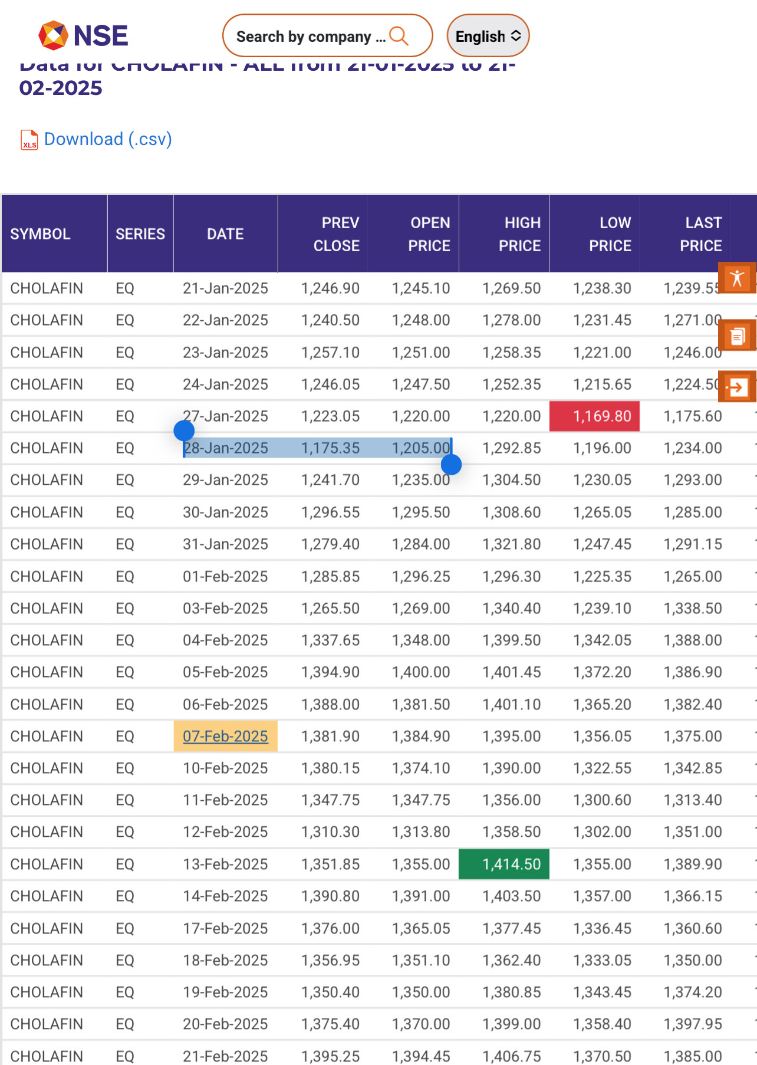Click high price 1,380.85
This screenshot has height=1065, width=757.
(512, 992)
